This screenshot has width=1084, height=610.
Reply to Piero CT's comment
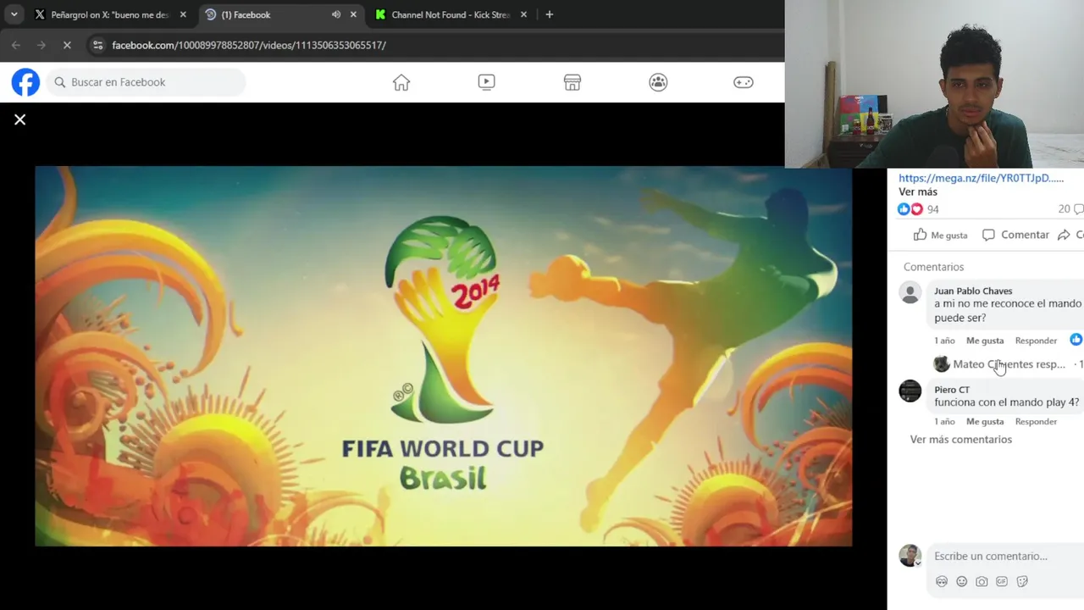click(x=1036, y=422)
